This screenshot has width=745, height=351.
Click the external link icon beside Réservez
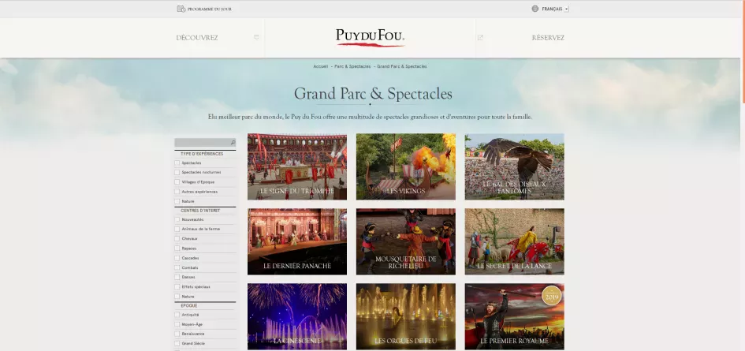pyautogui.click(x=480, y=38)
